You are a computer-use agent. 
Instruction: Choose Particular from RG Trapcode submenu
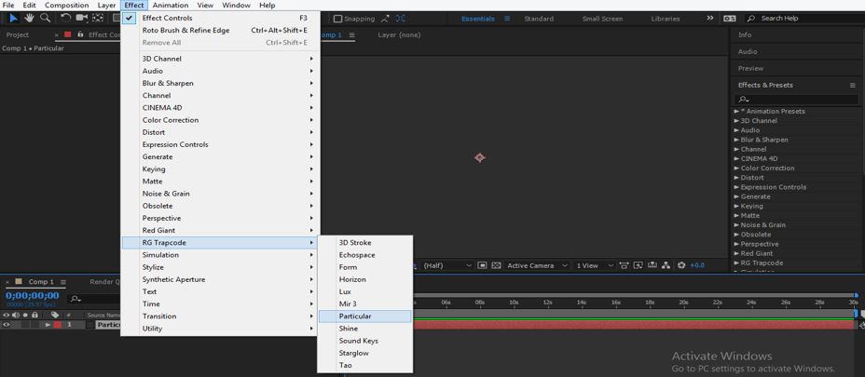(365, 316)
